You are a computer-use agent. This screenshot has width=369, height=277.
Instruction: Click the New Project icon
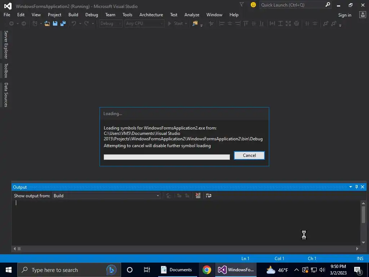(35, 23)
